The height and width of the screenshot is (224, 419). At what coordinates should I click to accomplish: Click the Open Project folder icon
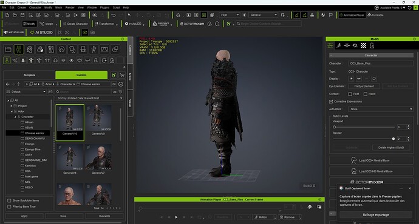(15, 15)
